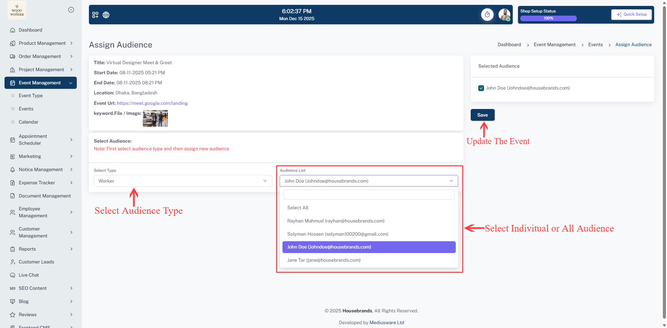Click the Shop Setup Status progress bar
This screenshot has width=667, height=328.
coord(548,18)
